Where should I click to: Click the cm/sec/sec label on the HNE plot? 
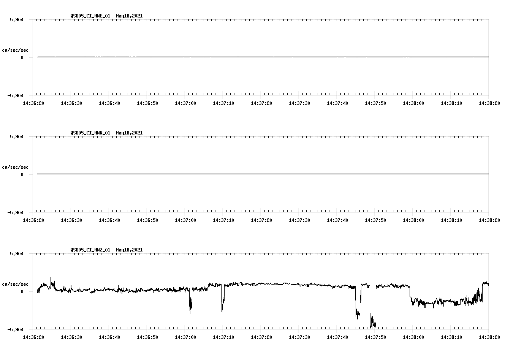click(16, 50)
